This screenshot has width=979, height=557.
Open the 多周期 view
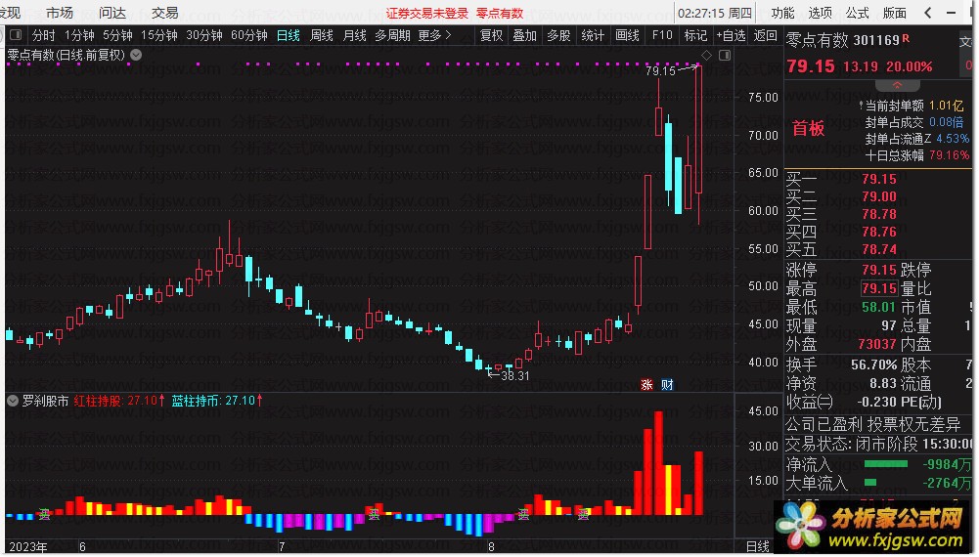392,35
